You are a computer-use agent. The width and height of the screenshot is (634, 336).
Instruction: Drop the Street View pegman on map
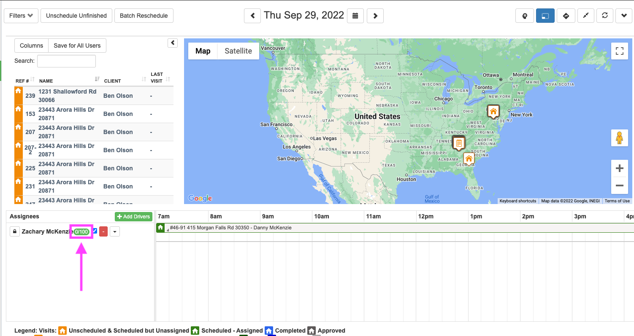[619, 138]
